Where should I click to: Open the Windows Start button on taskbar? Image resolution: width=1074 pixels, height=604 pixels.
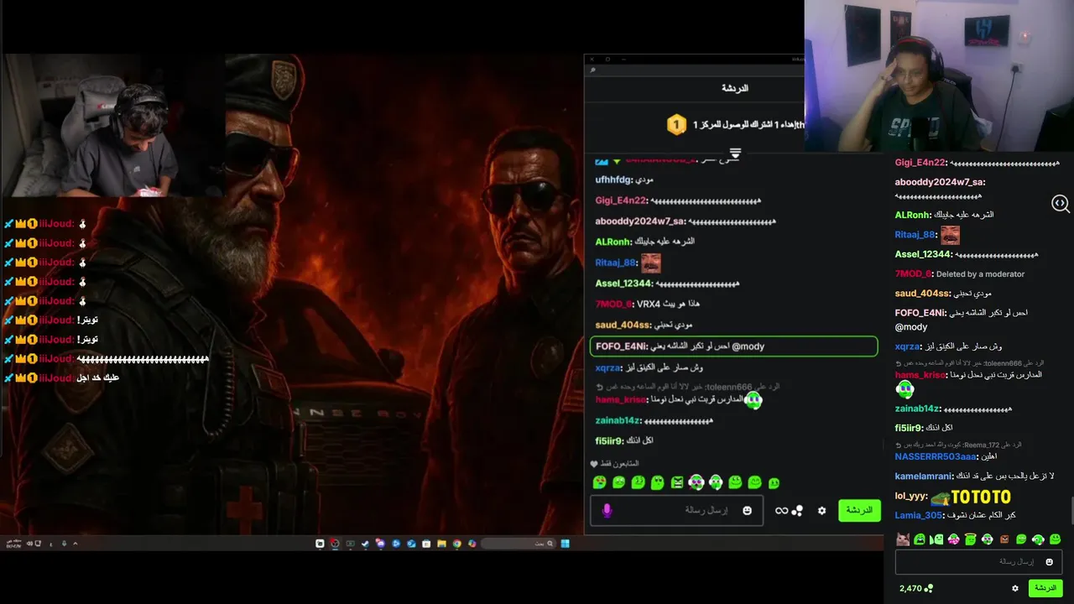pos(565,544)
